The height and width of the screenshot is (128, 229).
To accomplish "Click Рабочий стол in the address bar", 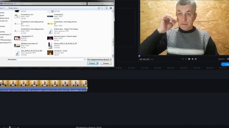I will point(8,4).
